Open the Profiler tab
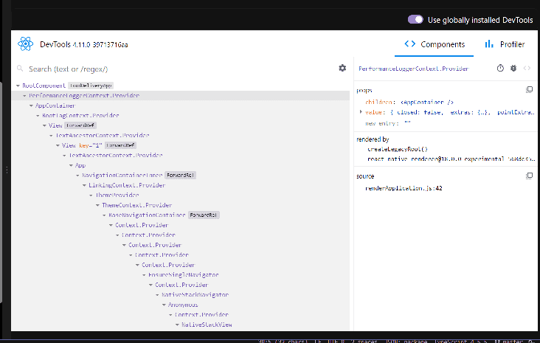 click(x=505, y=44)
